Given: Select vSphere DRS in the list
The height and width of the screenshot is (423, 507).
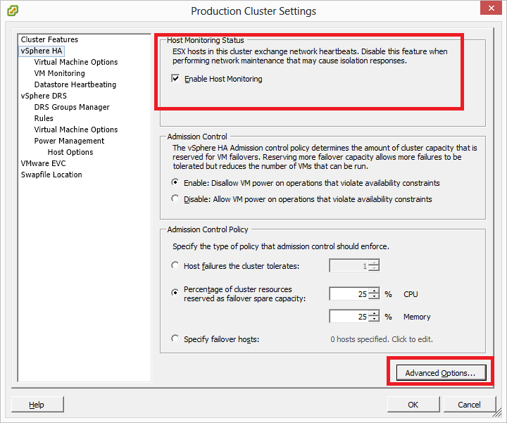Looking at the screenshot, I should tap(44, 96).
